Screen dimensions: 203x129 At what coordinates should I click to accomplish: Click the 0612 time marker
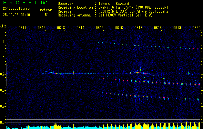(42, 27)
